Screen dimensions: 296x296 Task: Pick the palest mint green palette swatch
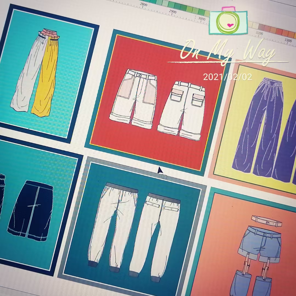165,3
